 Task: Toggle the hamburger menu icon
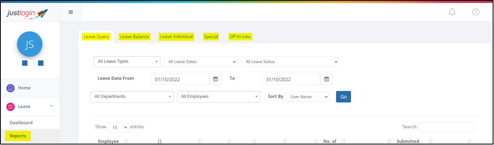tap(71, 12)
